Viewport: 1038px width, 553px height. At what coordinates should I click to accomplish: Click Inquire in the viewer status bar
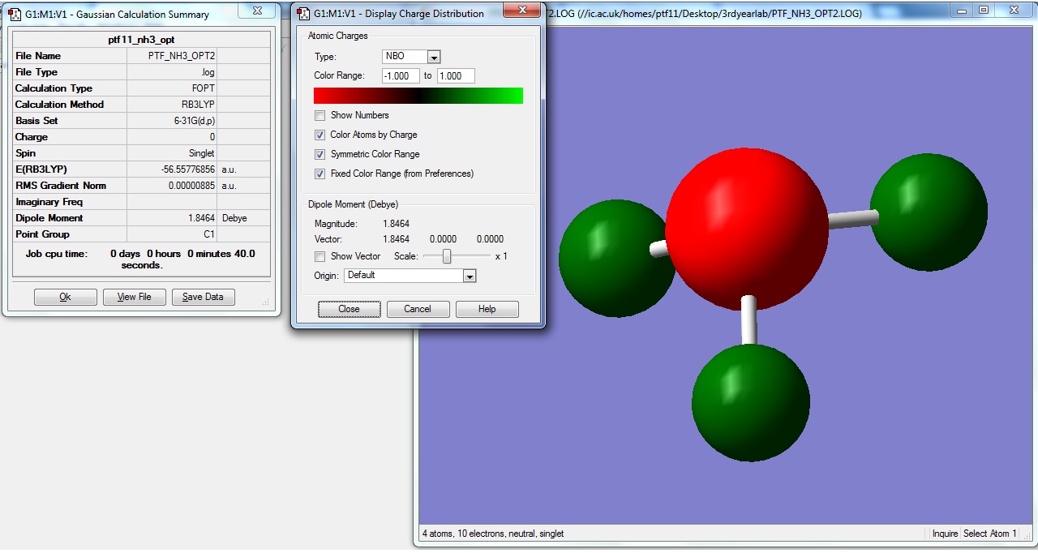(945, 534)
